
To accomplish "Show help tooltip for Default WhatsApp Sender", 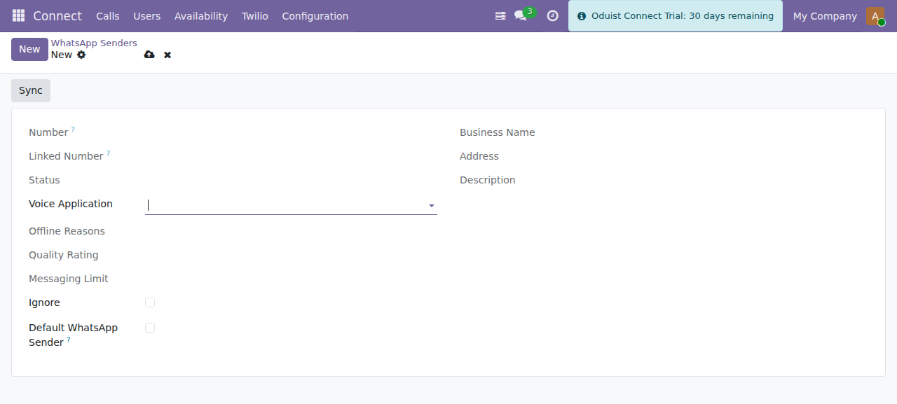I will coord(69,340).
